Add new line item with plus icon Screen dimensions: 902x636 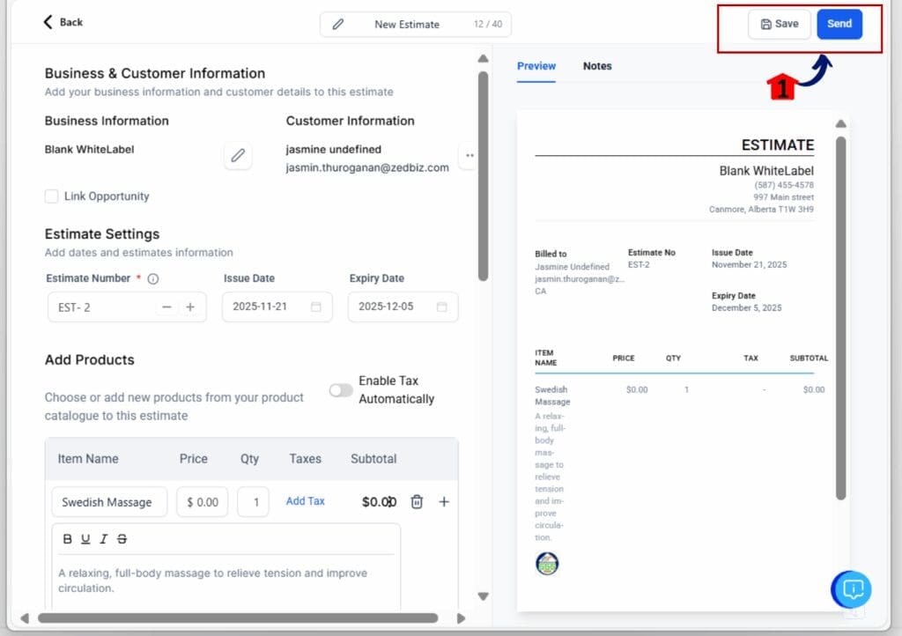(444, 501)
